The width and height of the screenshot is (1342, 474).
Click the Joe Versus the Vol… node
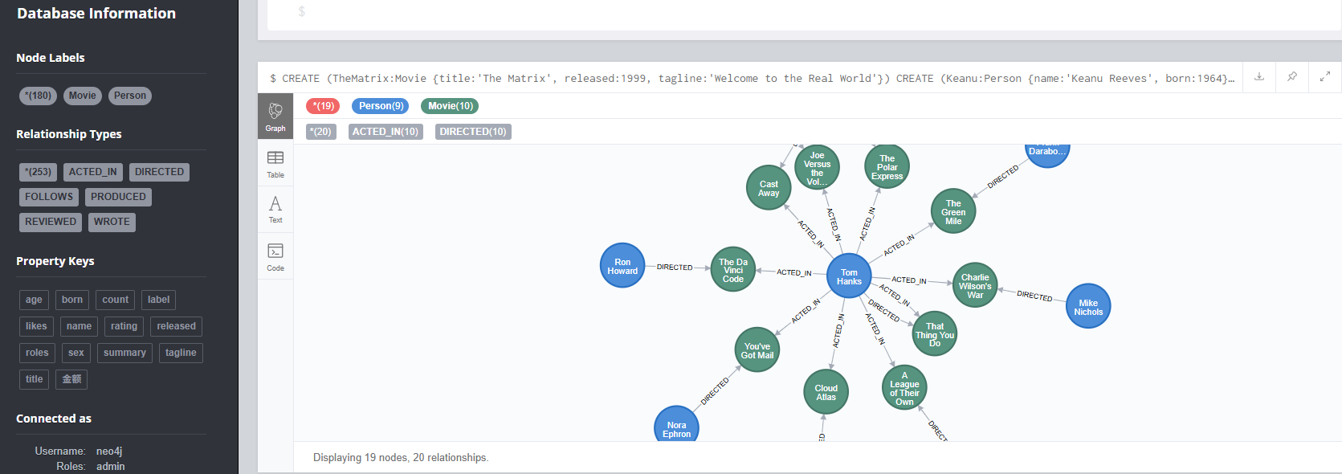[817, 168]
